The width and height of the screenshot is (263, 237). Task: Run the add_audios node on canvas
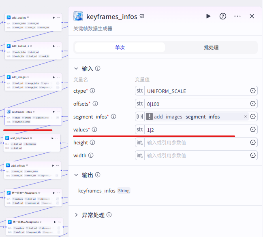tap(54, 17)
